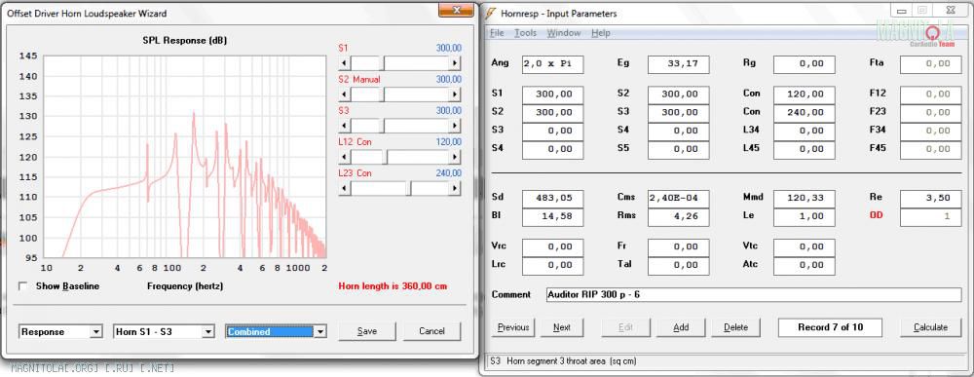Click the L12 Con slider left arrow
The image size is (974, 377).
pos(344,157)
